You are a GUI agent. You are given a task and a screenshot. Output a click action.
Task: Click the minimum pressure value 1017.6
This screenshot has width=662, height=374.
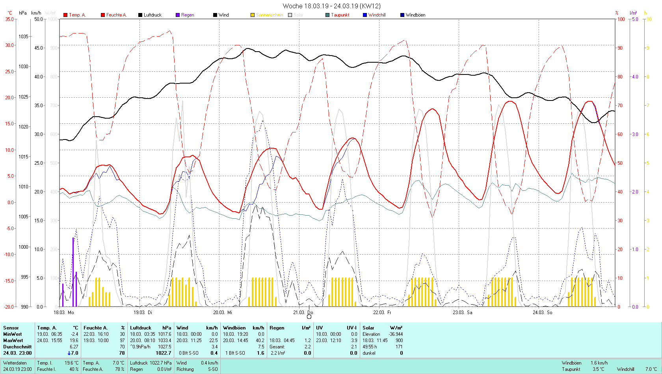point(165,334)
